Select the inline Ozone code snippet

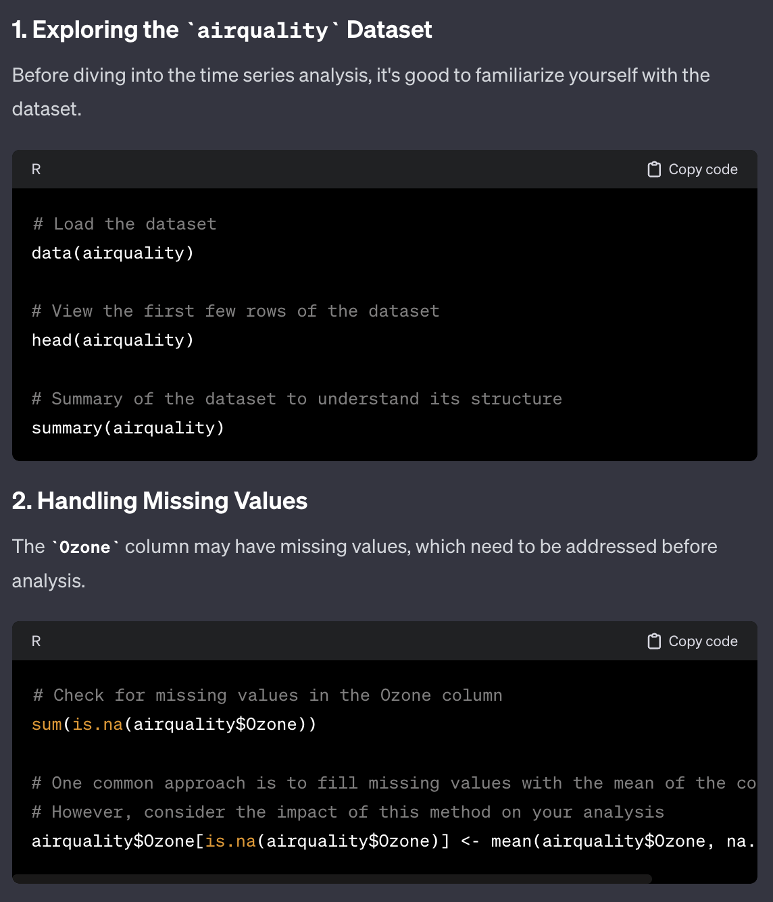click(x=84, y=547)
